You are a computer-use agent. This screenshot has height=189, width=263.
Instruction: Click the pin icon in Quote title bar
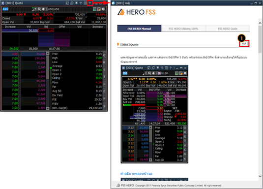[x=76, y=3]
